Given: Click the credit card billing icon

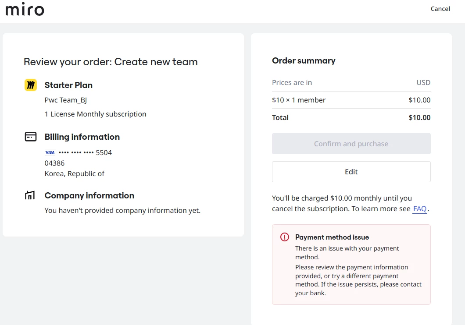Looking at the screenshot, I should coord(30,137).
